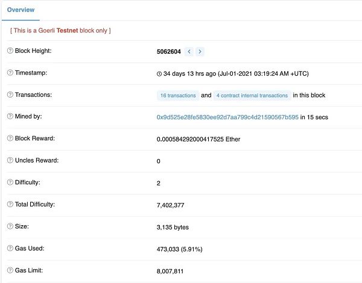Click help icon beside Uncles Reward

click(10, 161)
